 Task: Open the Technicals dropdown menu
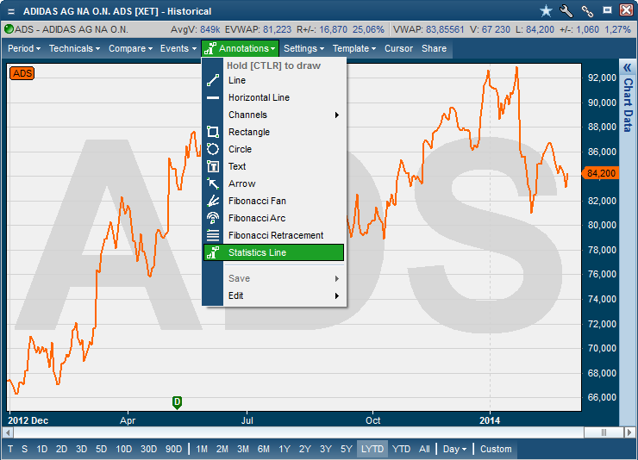click(74, 48)
